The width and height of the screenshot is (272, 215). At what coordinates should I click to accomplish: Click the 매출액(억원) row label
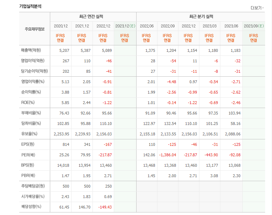31,50
